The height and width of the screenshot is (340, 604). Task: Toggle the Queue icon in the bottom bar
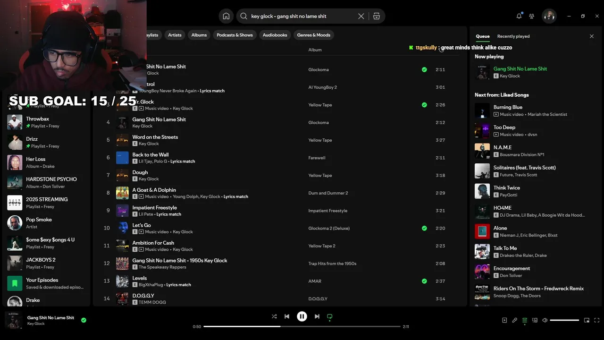click(x=525, y=320)
